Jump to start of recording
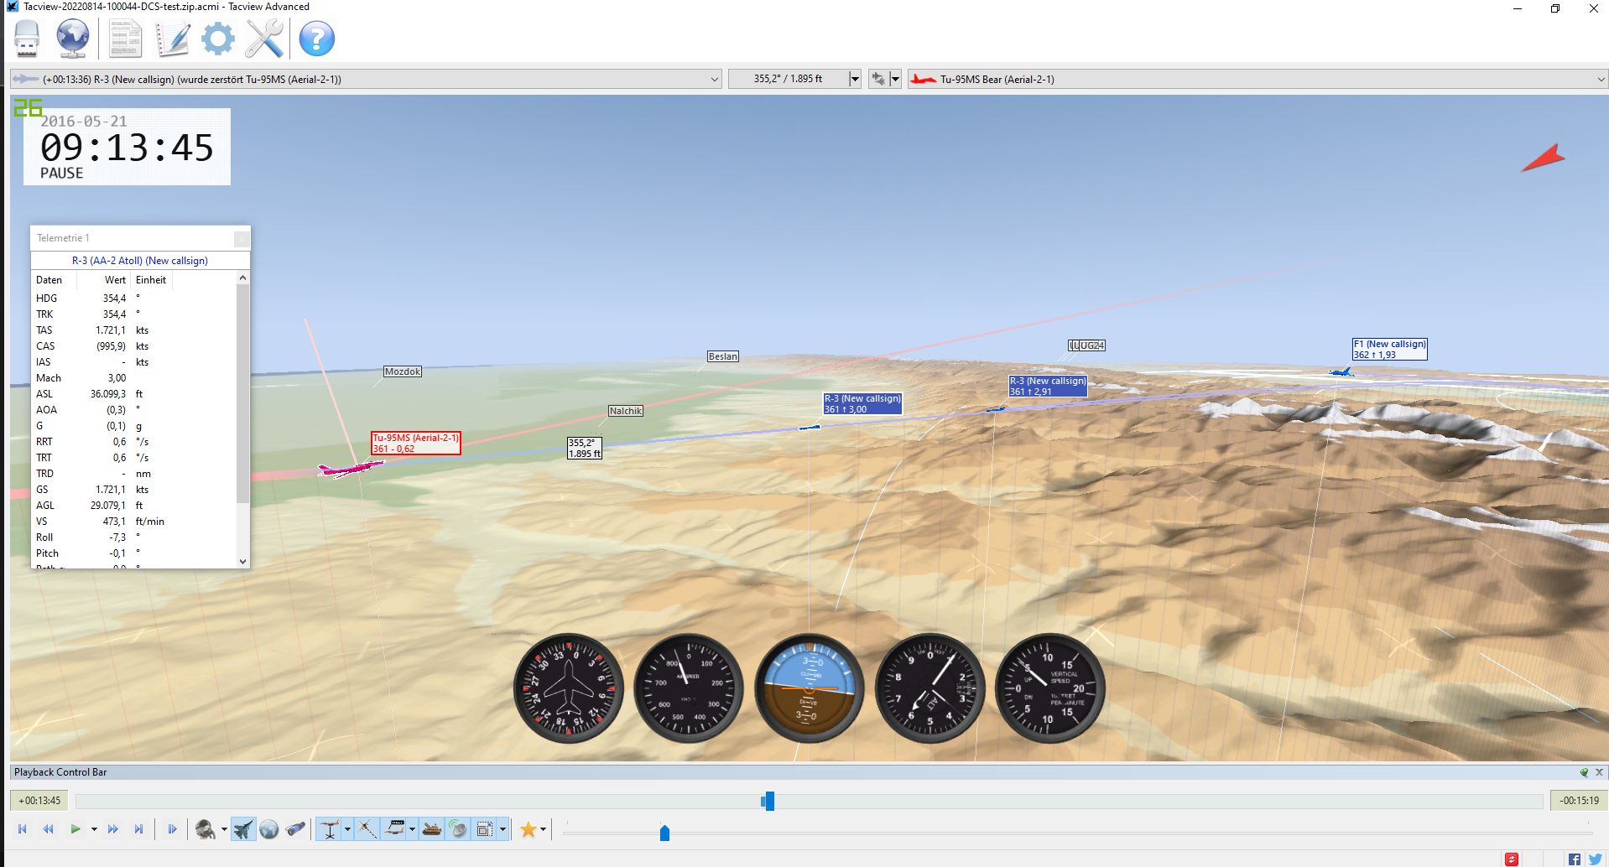Image resolution: width=1609 pixels, height=867 pixels. click(x=23, y=829)
